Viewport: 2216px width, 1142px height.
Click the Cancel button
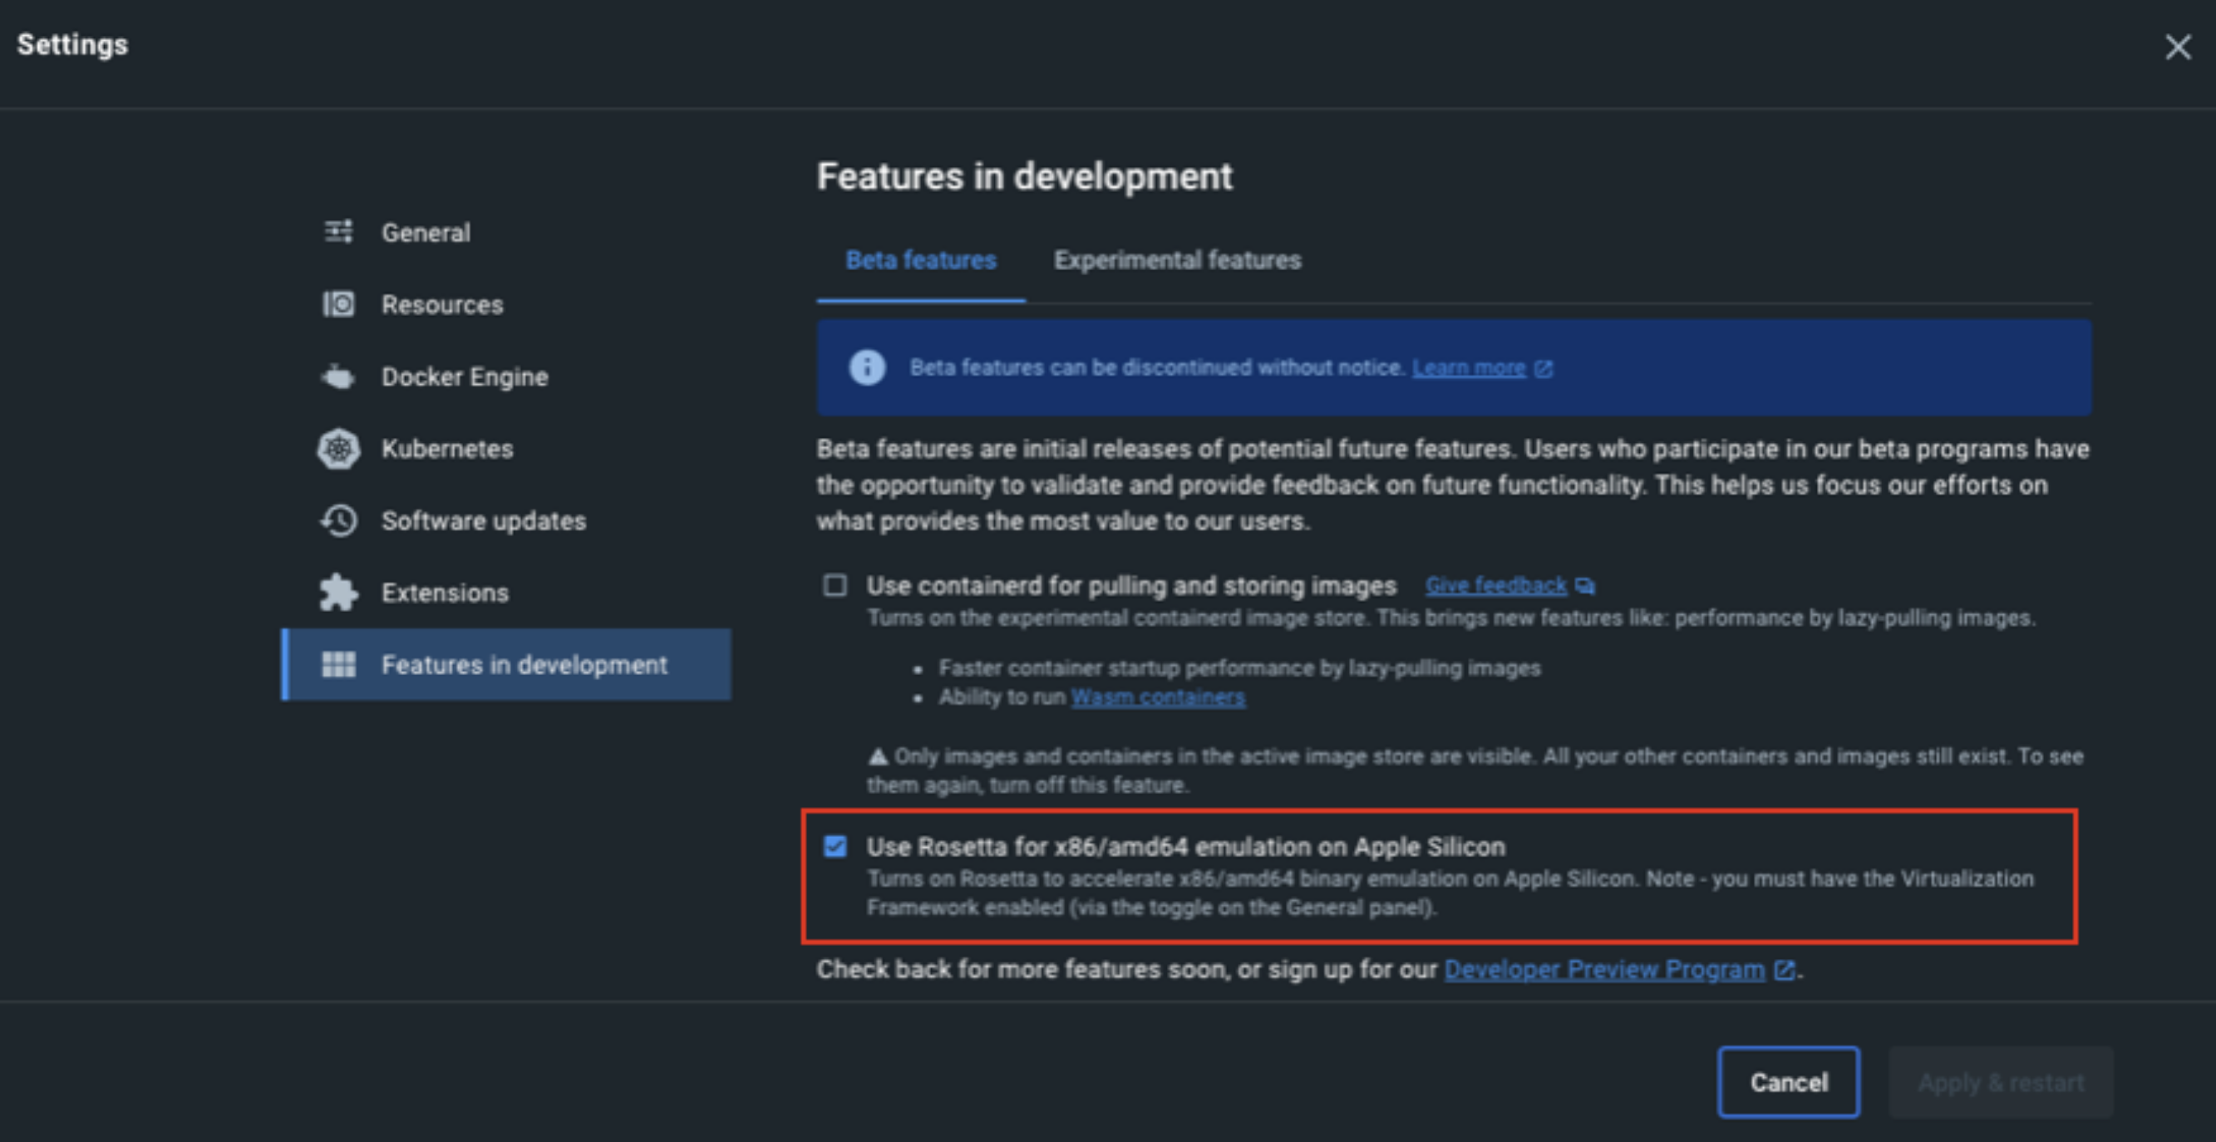click(x=1789, y=1082)
